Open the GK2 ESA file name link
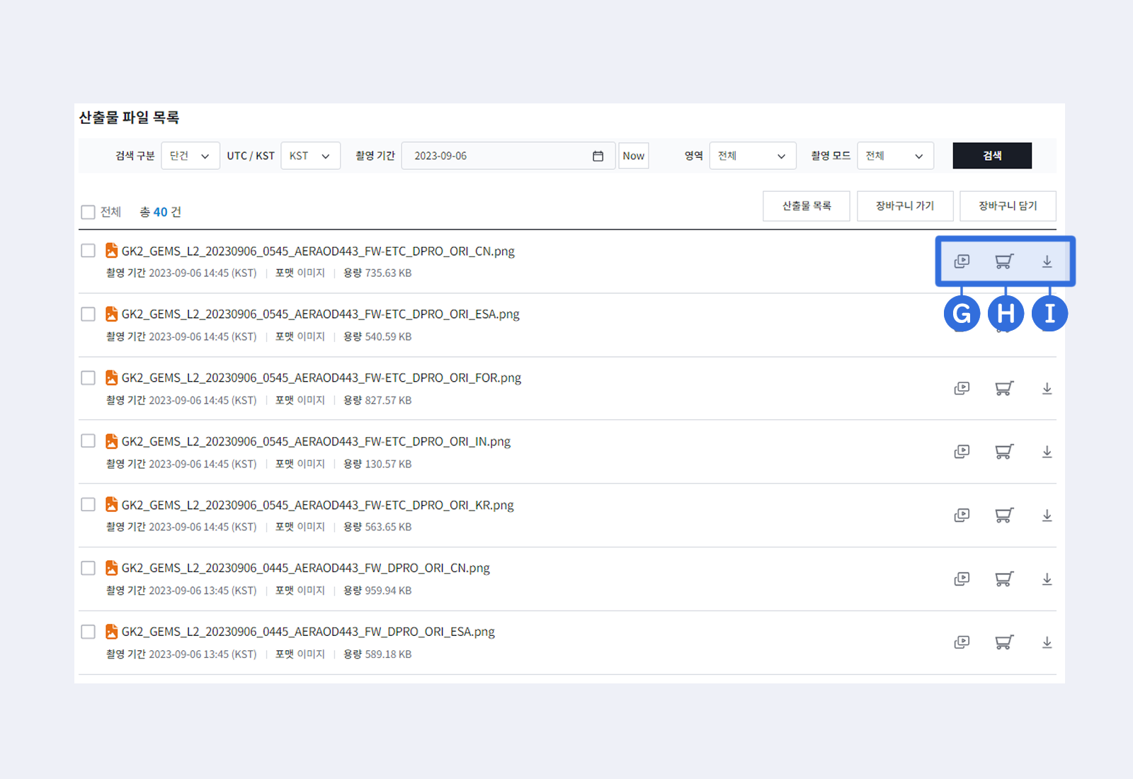This screenshot has width=1133, height=779. click(320, 314)
